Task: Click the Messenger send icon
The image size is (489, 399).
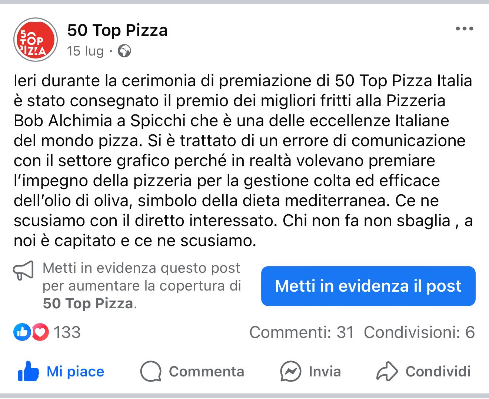Action: (290, 372)
